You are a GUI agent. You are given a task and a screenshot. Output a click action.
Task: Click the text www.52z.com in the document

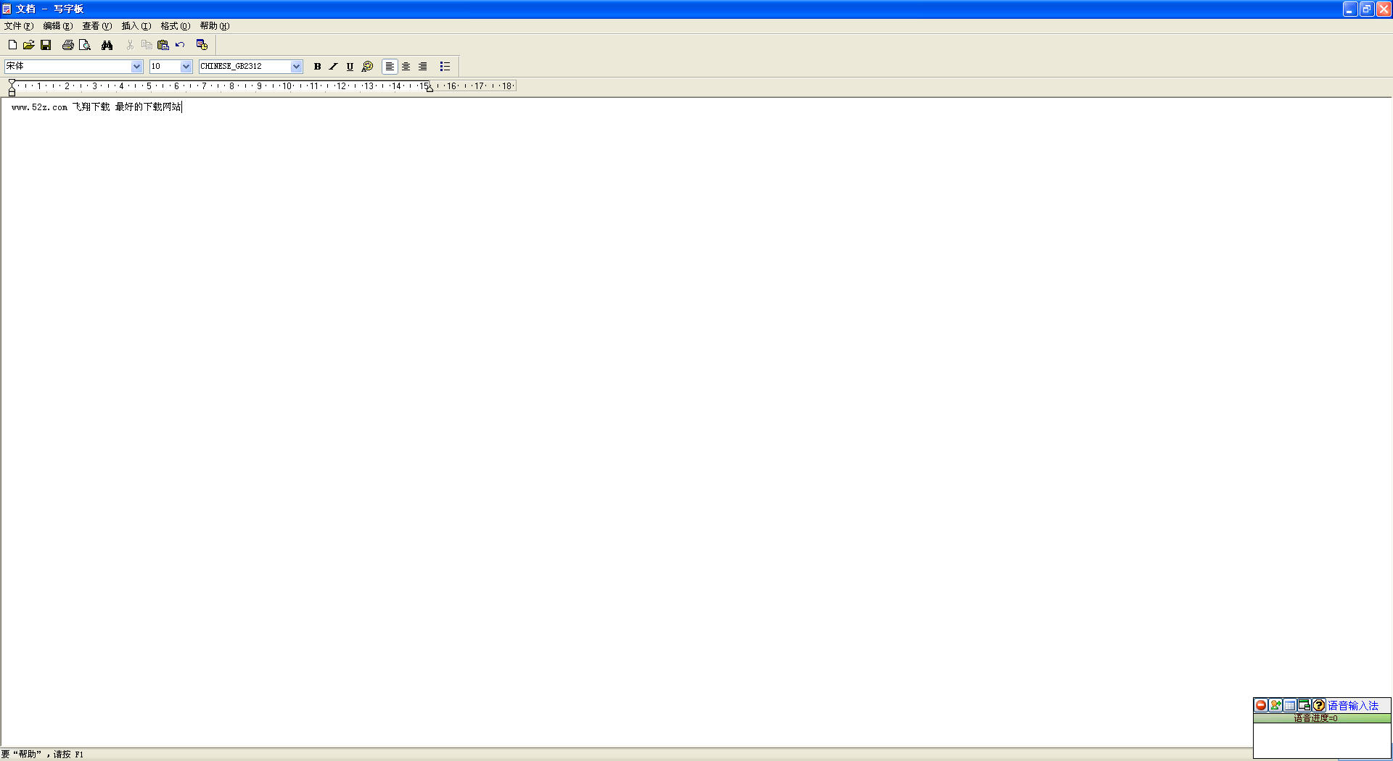(39, 107)
